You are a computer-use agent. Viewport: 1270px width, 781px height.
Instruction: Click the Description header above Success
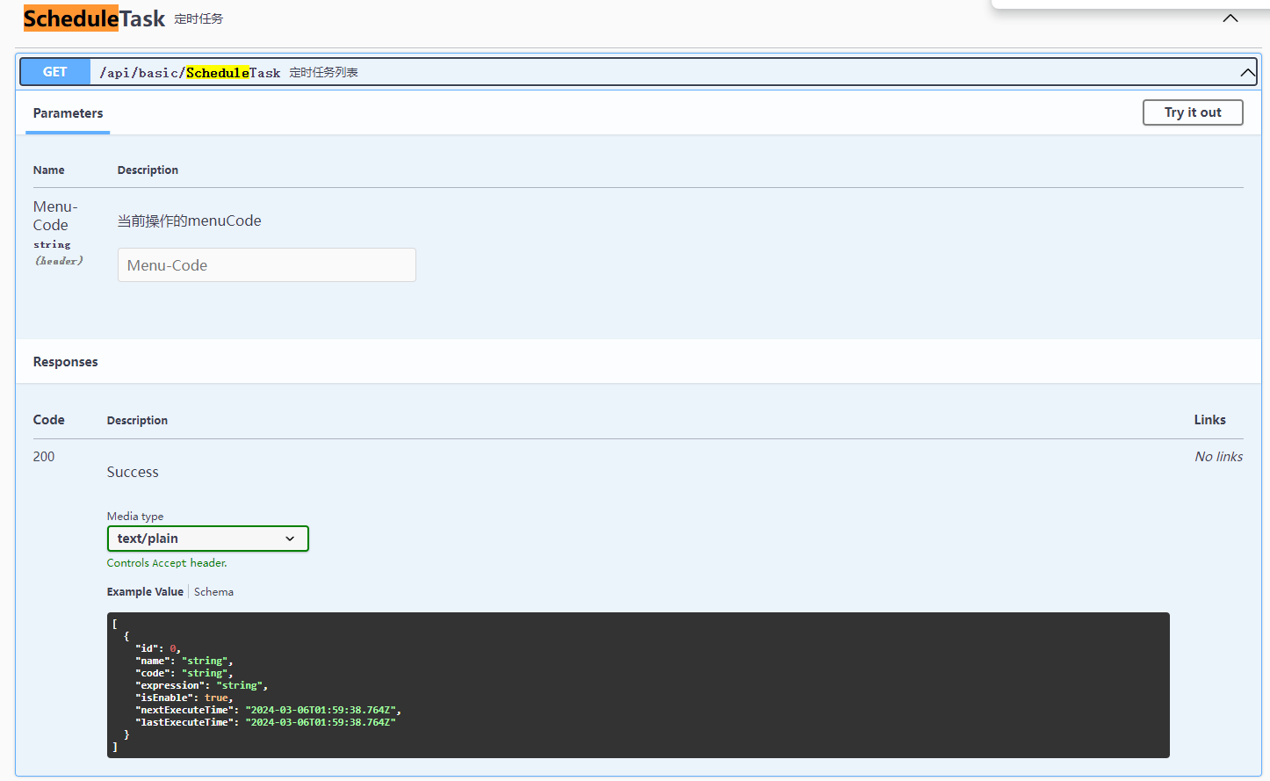coord(137,421)
